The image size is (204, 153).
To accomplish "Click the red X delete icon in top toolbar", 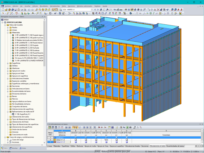I will coord(158,10).
